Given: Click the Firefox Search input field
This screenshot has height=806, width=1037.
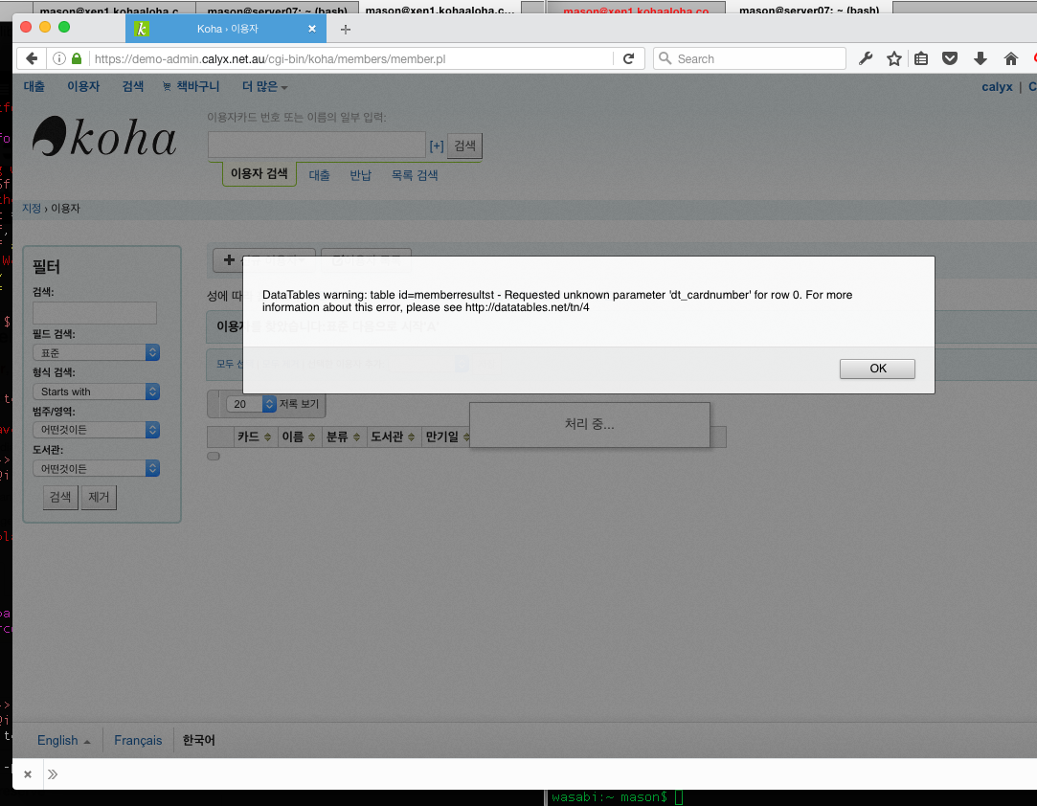Looking at the screenshot, I should (x=756, y=58).
